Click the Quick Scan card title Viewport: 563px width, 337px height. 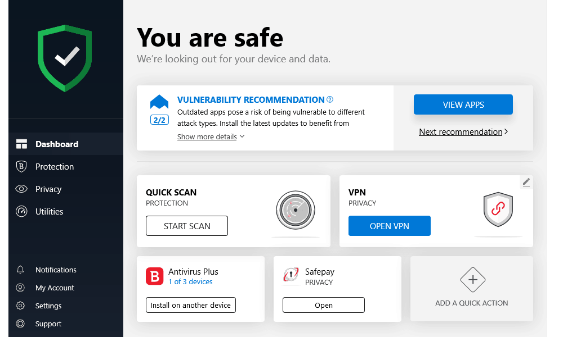(171, 192)
